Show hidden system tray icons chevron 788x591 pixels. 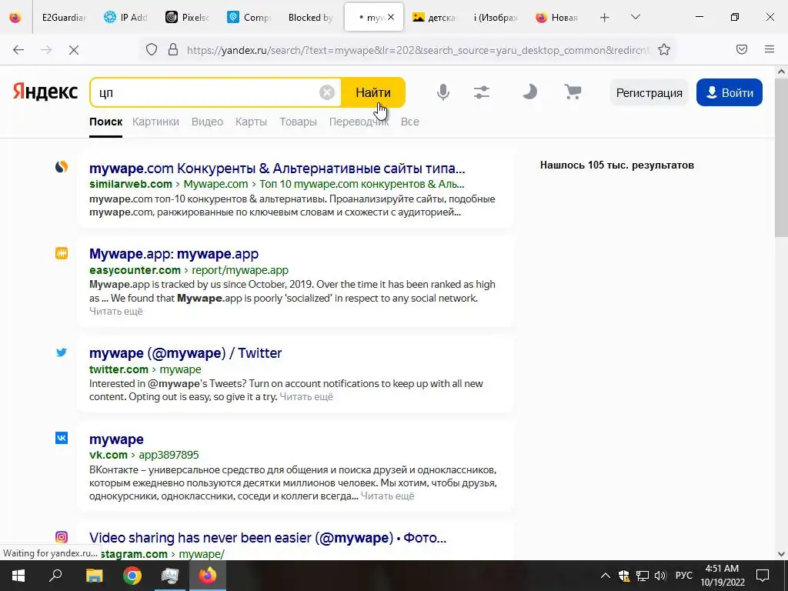606,576
